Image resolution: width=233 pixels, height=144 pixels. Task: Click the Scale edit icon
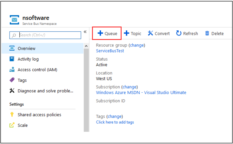click(x=12, y=125)
